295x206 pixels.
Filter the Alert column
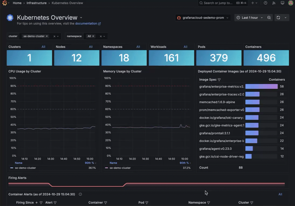pos(55,202)
